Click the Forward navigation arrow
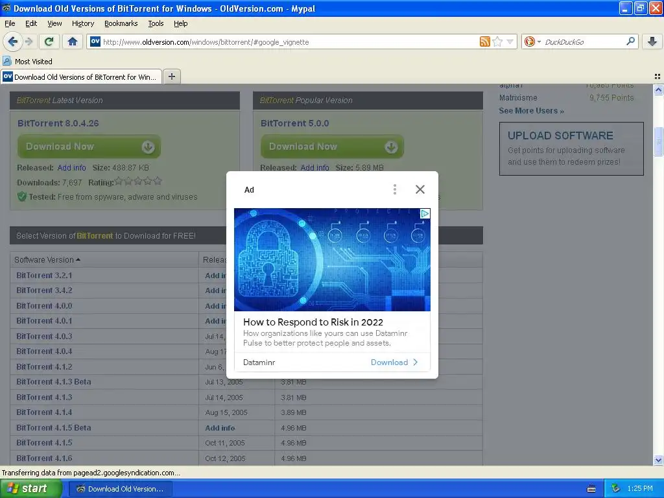Screen dimensions: 664x498 [29, 41]
